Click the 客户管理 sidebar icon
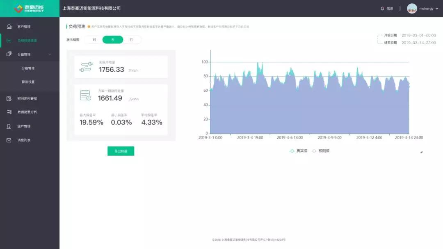 (x=9, y=27)
